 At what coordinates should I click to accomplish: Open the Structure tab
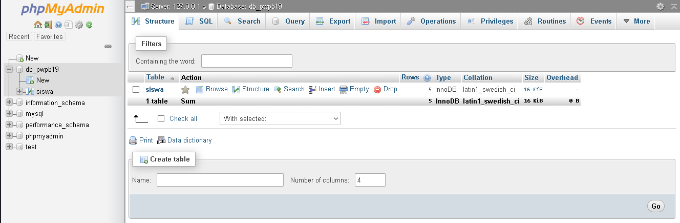coord(153,22)
